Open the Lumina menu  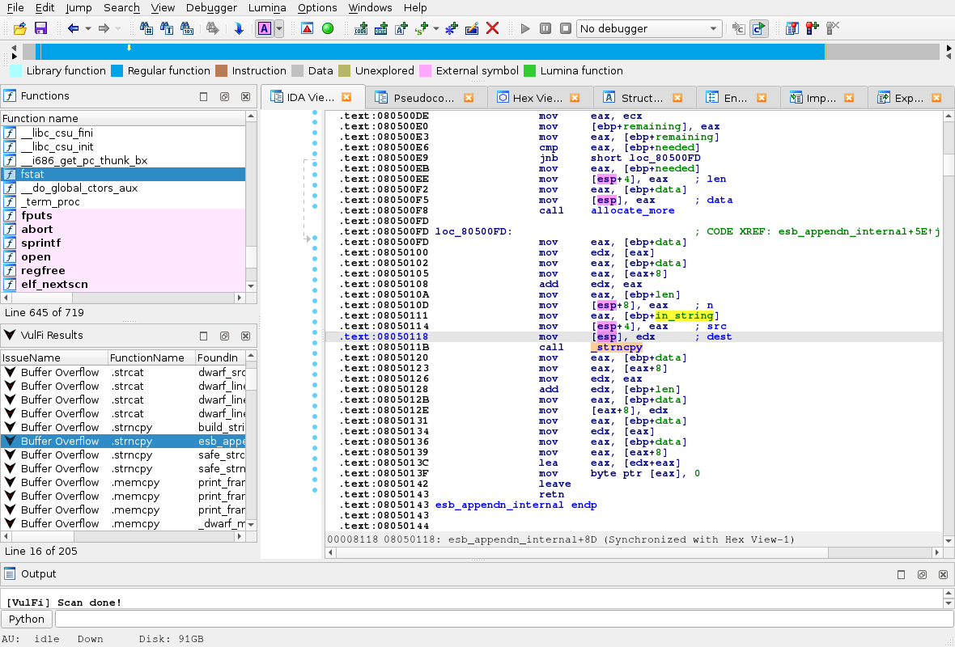tap(268, 7)
